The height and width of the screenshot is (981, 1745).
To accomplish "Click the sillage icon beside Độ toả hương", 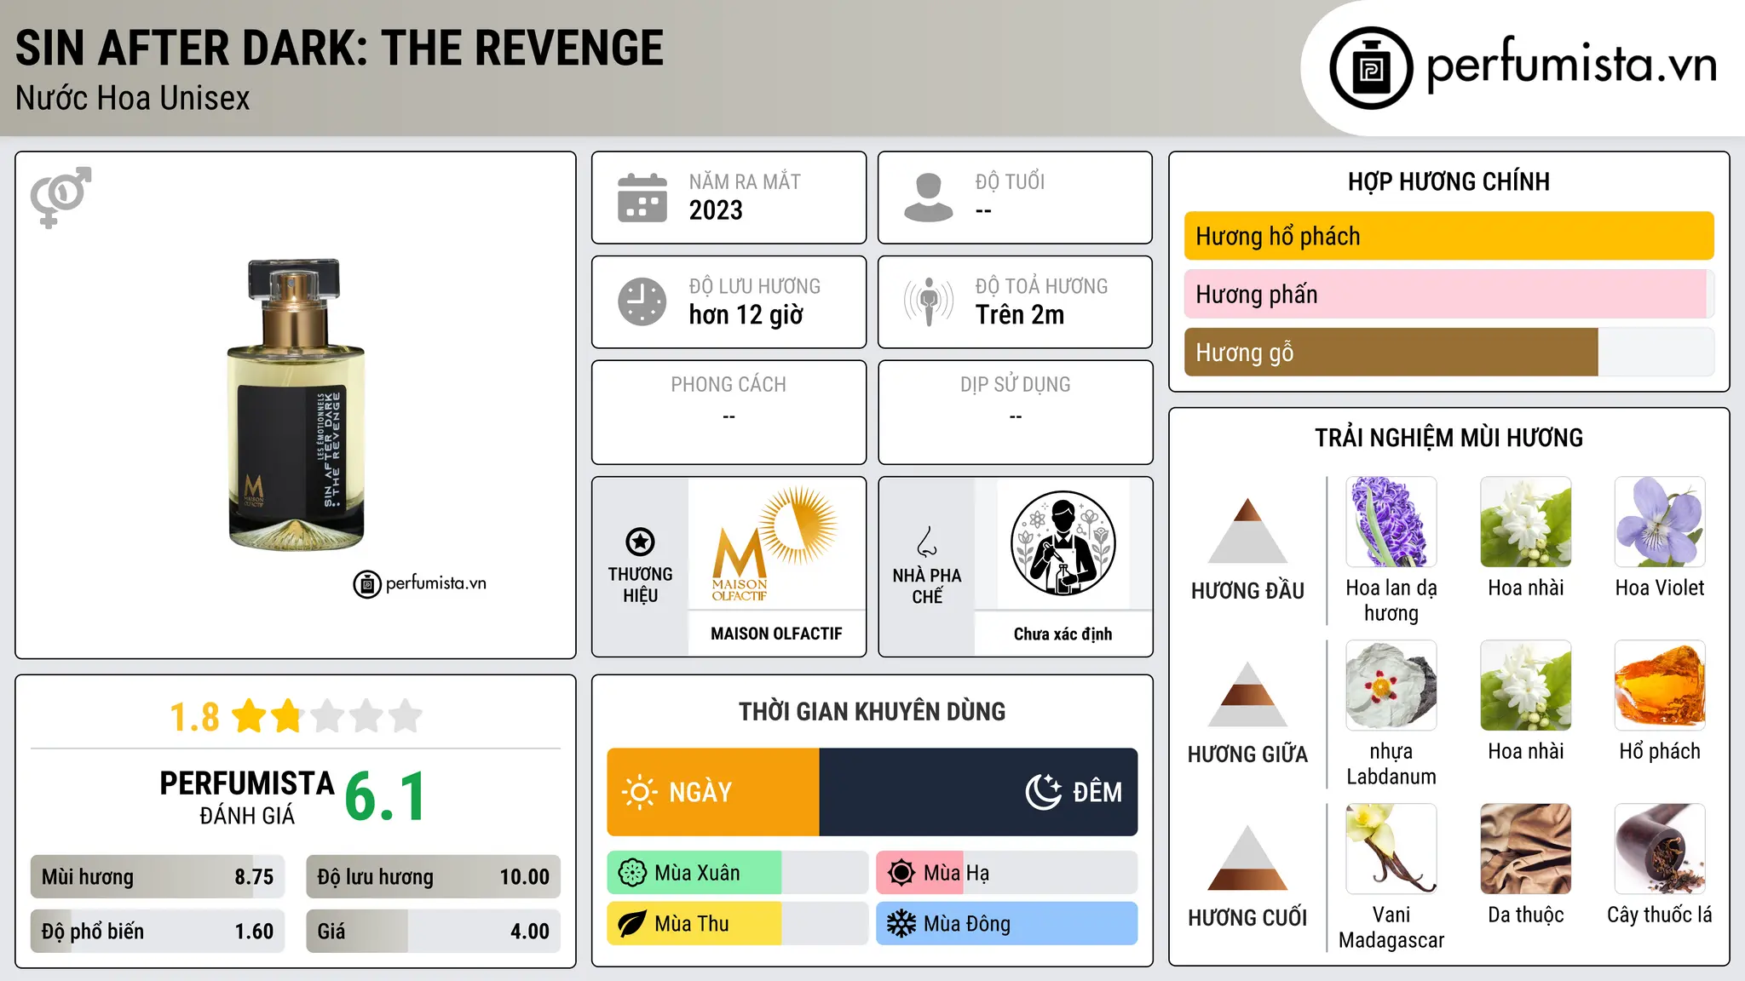I will click(x=928, y=301).
